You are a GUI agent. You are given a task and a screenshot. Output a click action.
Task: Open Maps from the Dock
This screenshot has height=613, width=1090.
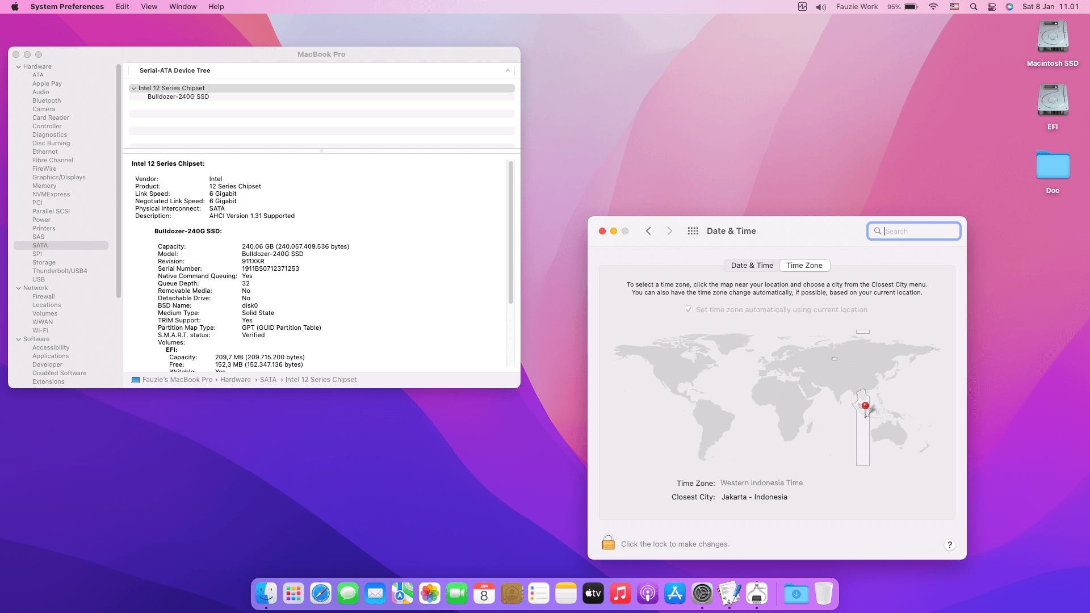click(403, 594)
